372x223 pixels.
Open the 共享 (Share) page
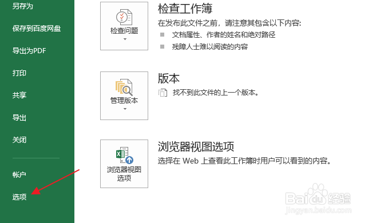coord(19,95)
